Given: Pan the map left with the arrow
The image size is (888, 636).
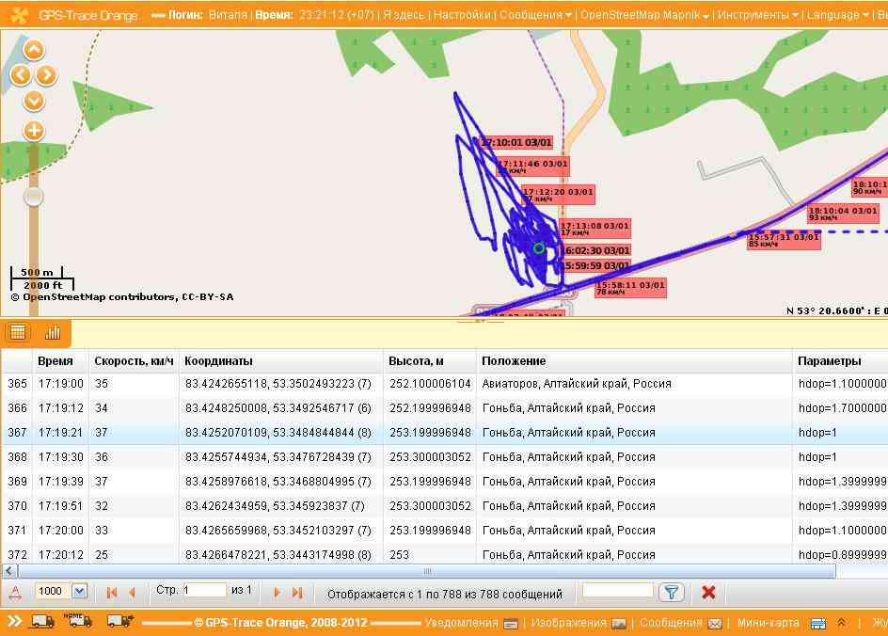Looking at the screenshot, I should pos(20,75).
